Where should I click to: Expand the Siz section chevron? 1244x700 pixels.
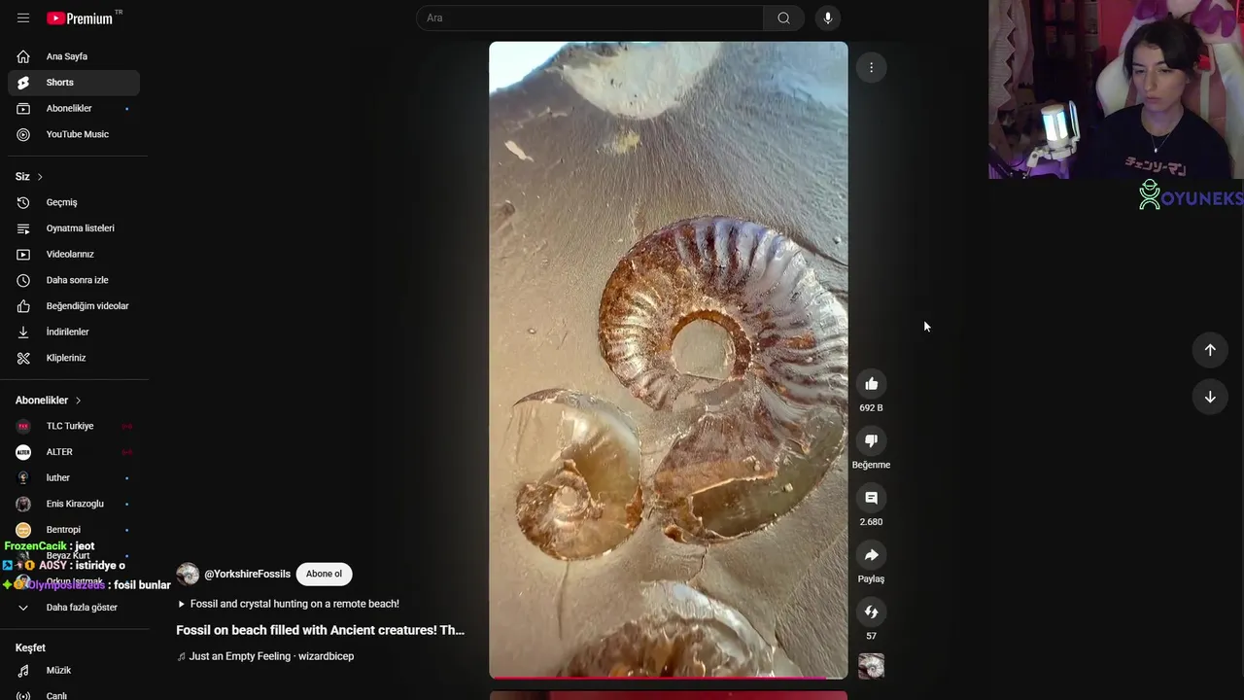click(40, 177)
